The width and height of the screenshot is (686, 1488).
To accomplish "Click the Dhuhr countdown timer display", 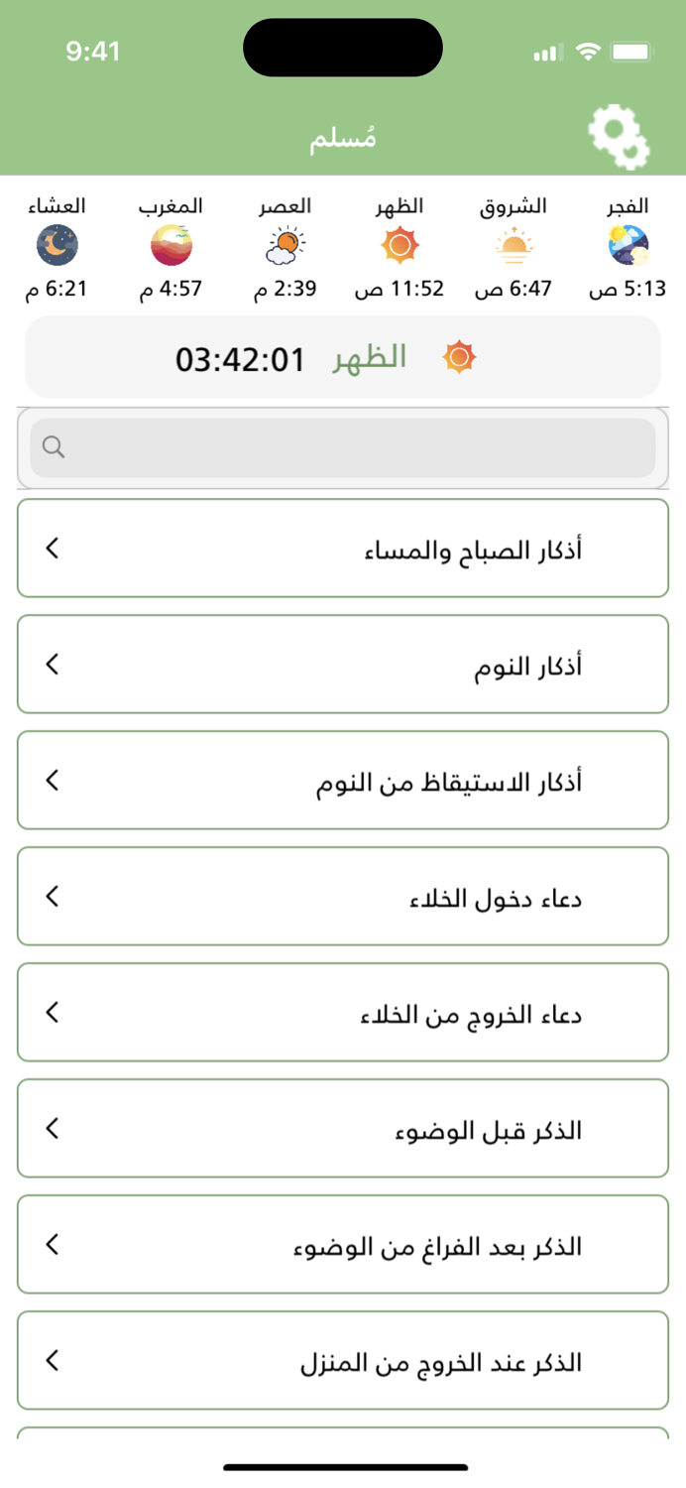I will coord(241,359).
